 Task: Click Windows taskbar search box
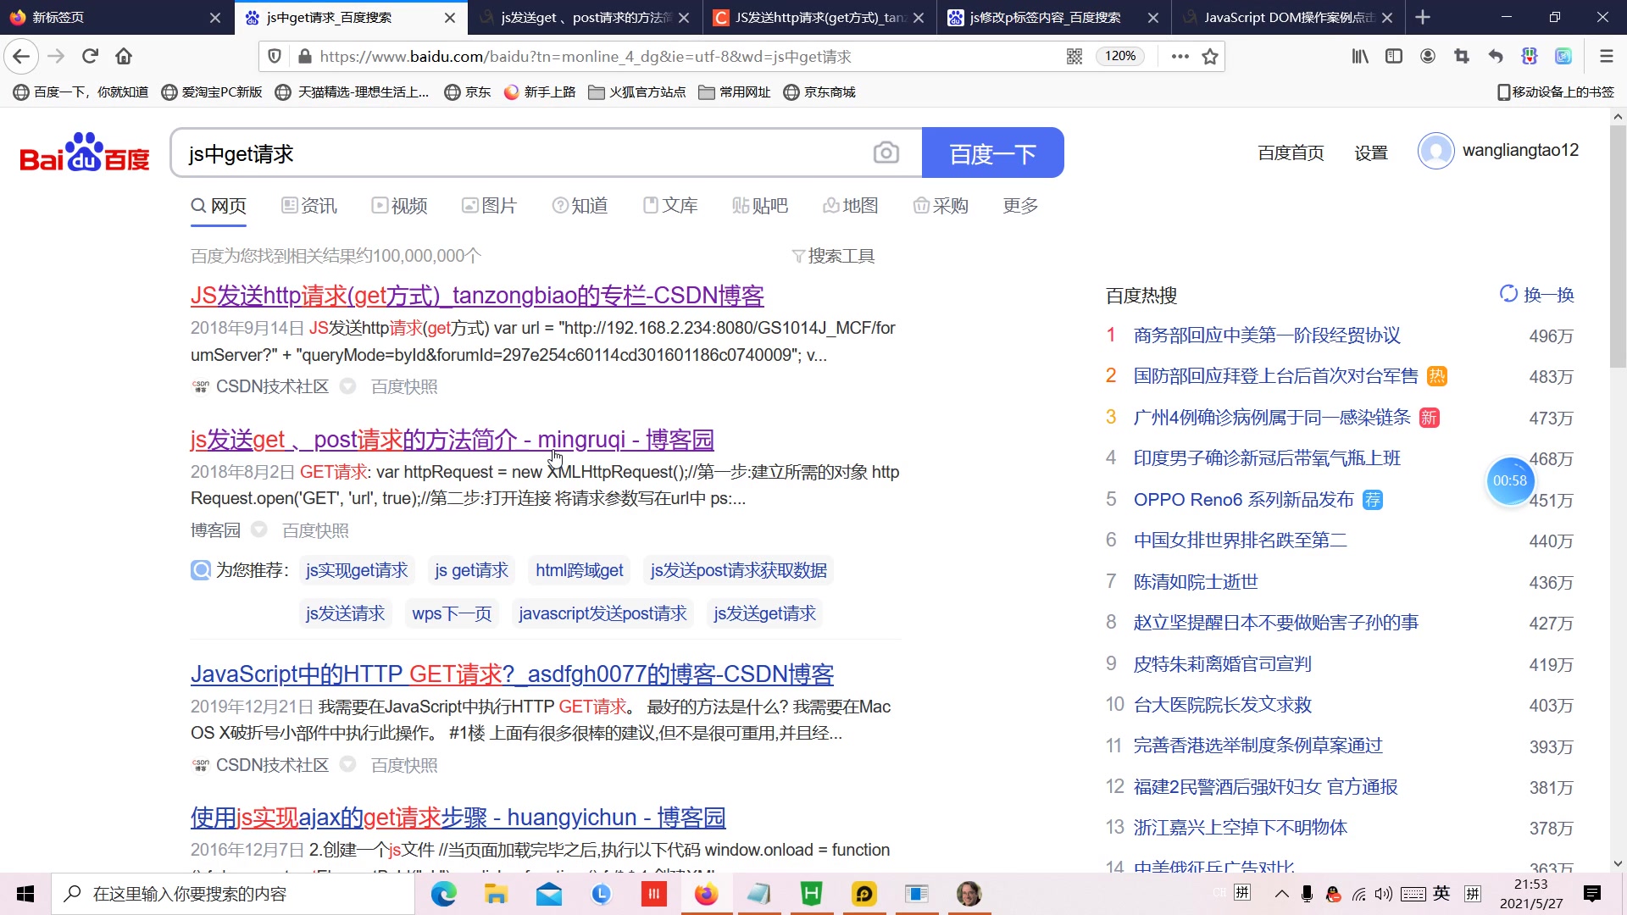[233, 894]
